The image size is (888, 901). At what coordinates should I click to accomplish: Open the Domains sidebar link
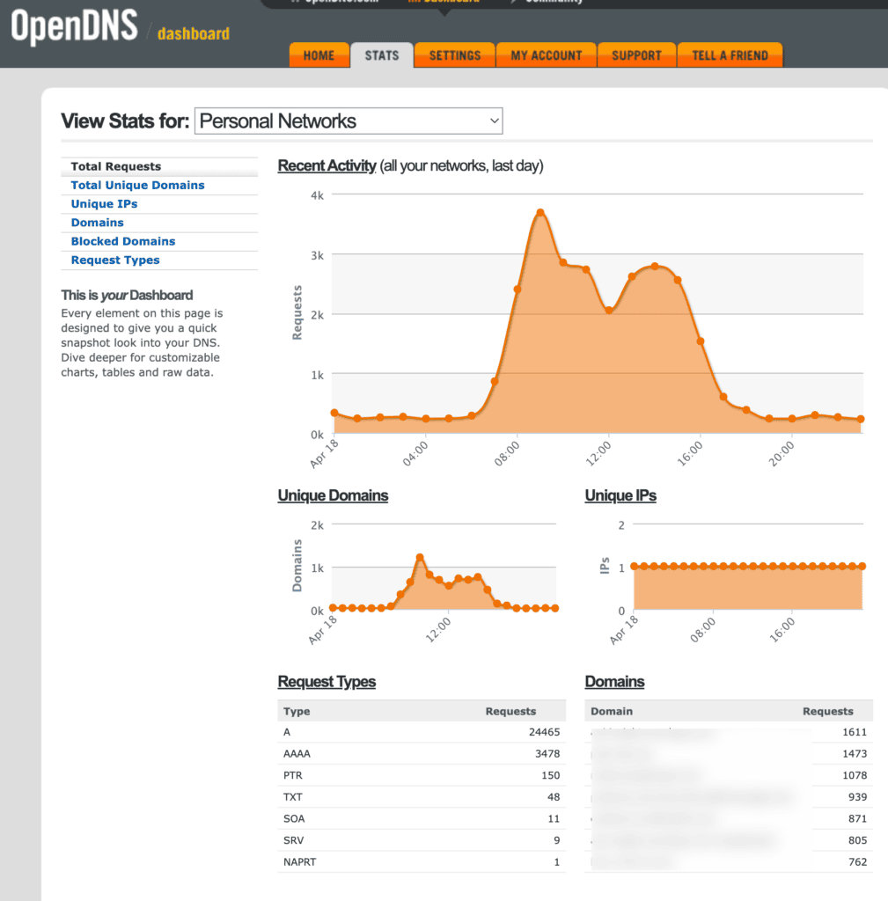click(97, 223)
